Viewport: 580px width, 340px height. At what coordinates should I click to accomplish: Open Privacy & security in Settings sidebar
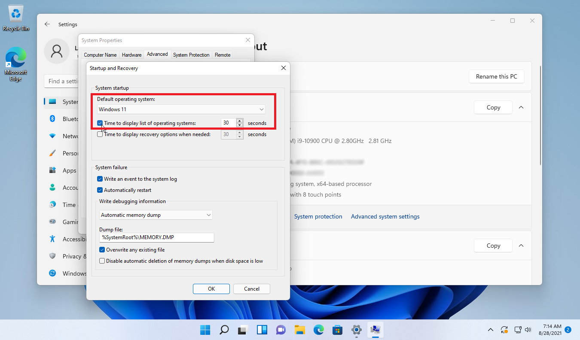click(64, 256)
